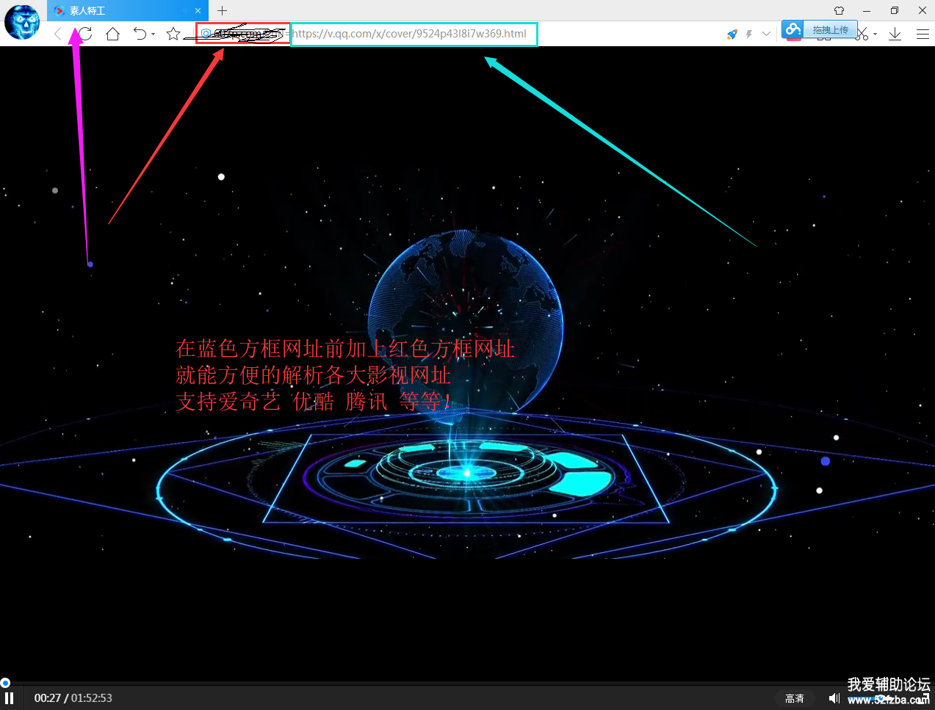The image size is (935, 710).
Task: Mute the video with the speaker icon
Action: click(834, 698)
